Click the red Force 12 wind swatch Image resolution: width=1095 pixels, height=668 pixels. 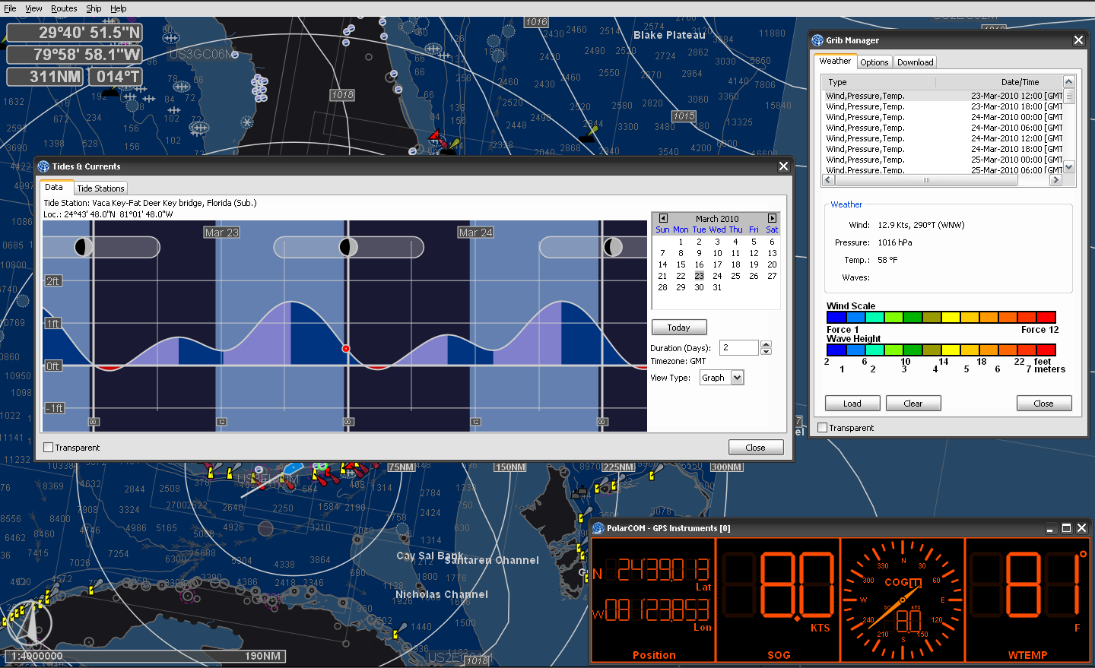click(x=1046, y=318)
